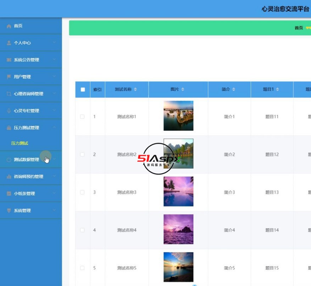Click the 系统公告管理 sidebar icon
The image size is (311, 286).
pos(9,60)
